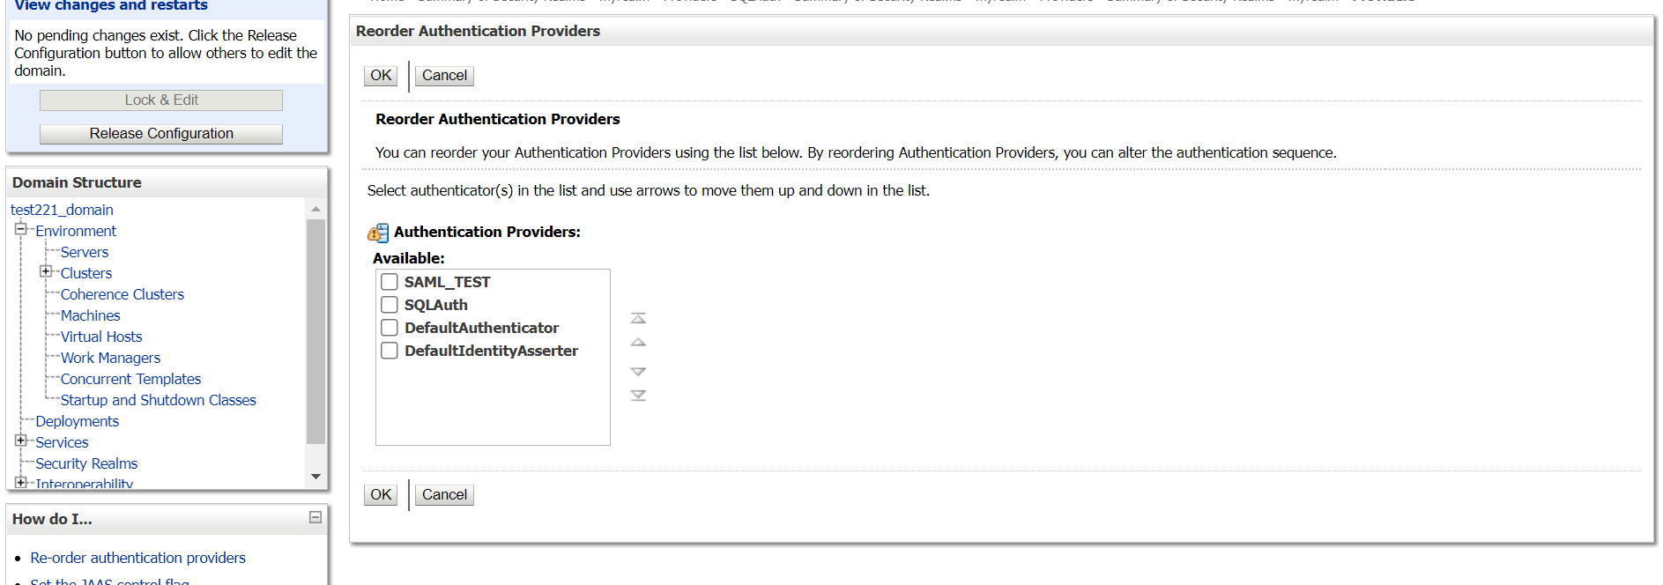Navigate to Security Realms in Domain Structure
This screenshot has height=585, width=1663.
[x=85, y=463]
